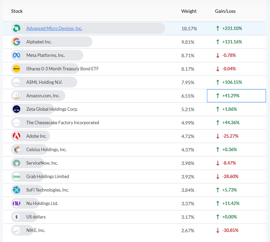Image resolution: width=270 pixels, height=242 pixels.
Task: Click the 7.95% weight for ASML
Action: (188, 82)
